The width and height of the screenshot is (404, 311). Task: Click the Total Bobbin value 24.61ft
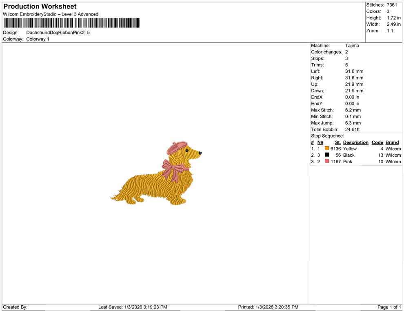point(352,129)
